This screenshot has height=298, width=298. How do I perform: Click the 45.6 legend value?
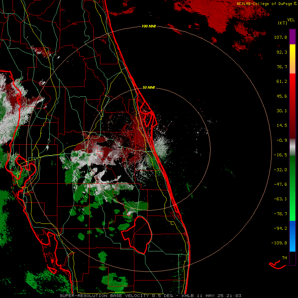282,96
